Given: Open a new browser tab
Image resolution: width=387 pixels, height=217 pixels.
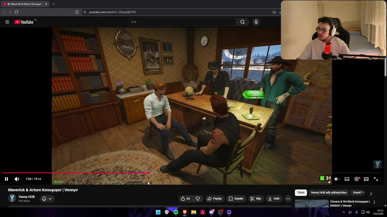Looking at the screenshot, I should coord(54,4).
